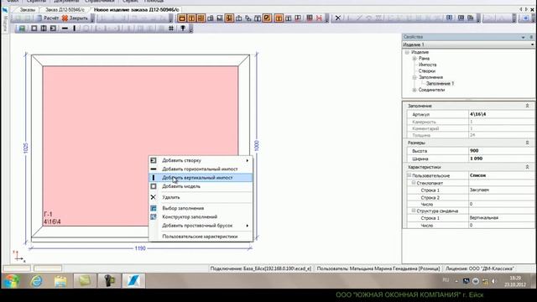Click the Вертикальная value in Структура сэндвича
This screenshot has width=537, height=302.
(x=502, y=218)
